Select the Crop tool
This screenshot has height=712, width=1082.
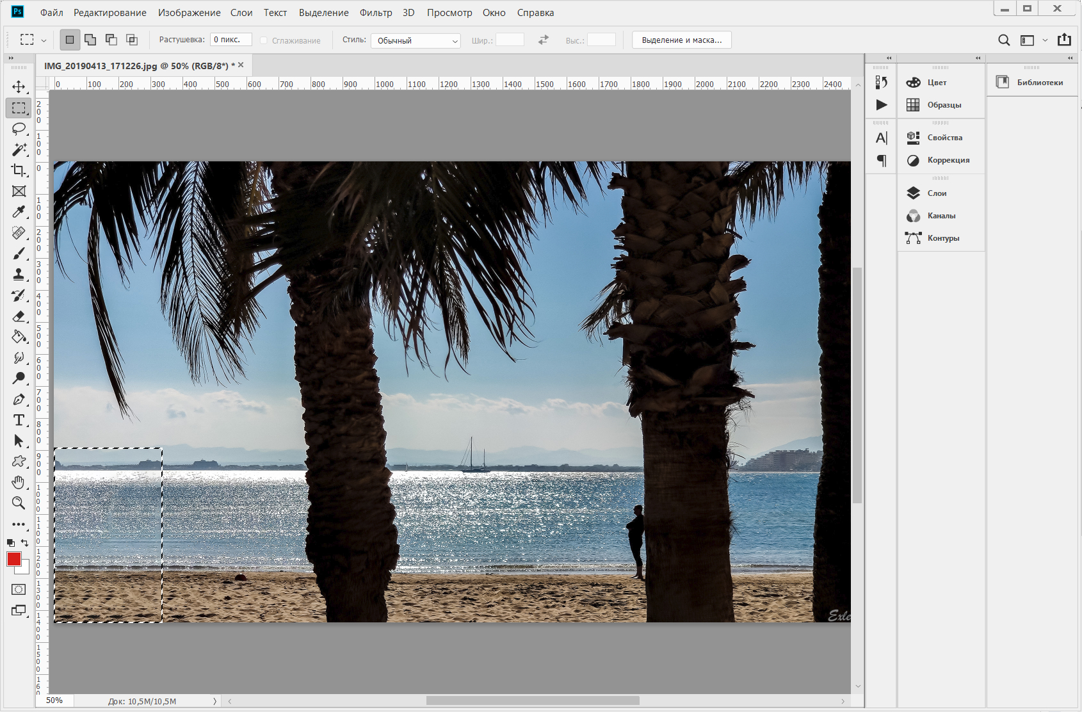click(x=19, y=170)
